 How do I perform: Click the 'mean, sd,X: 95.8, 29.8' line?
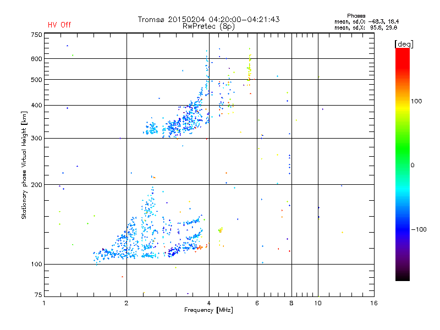tap(366, 28)
